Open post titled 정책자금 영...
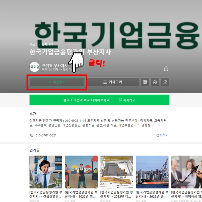Image resolution: width=202 pixels, height=202 pixels. click(187, 194)
